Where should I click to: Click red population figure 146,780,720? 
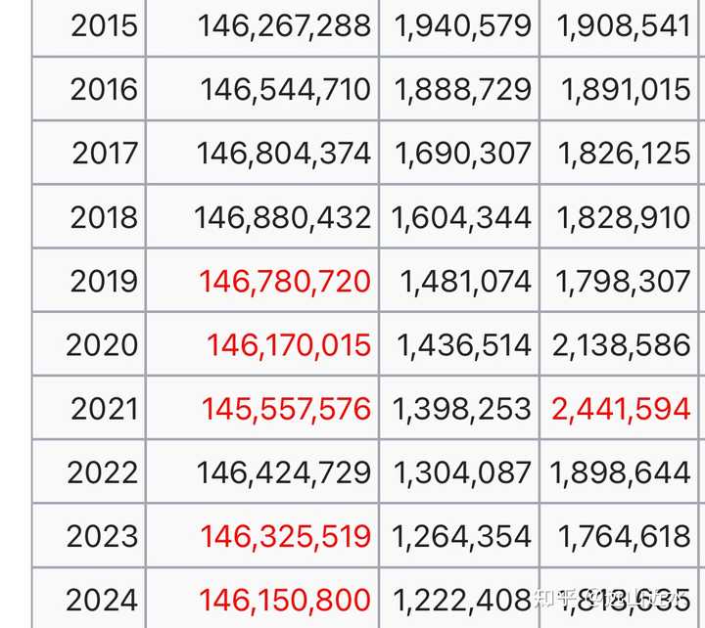pos(285,282)
